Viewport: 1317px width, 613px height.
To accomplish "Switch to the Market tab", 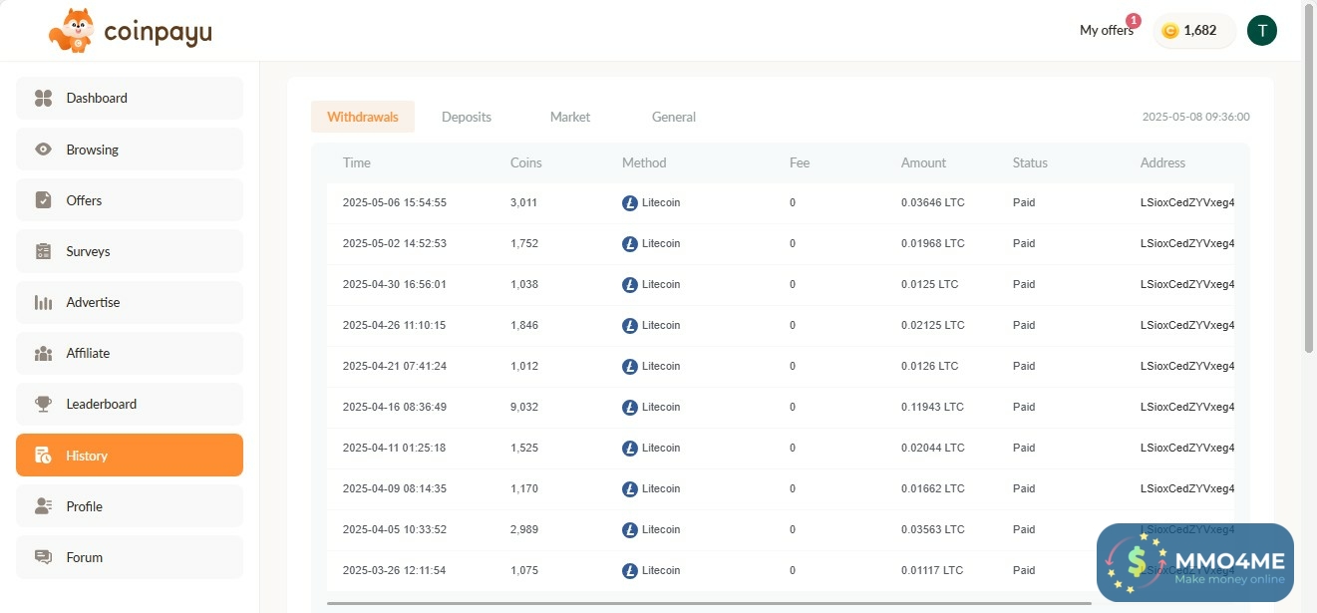I will [x=570, y=117].
